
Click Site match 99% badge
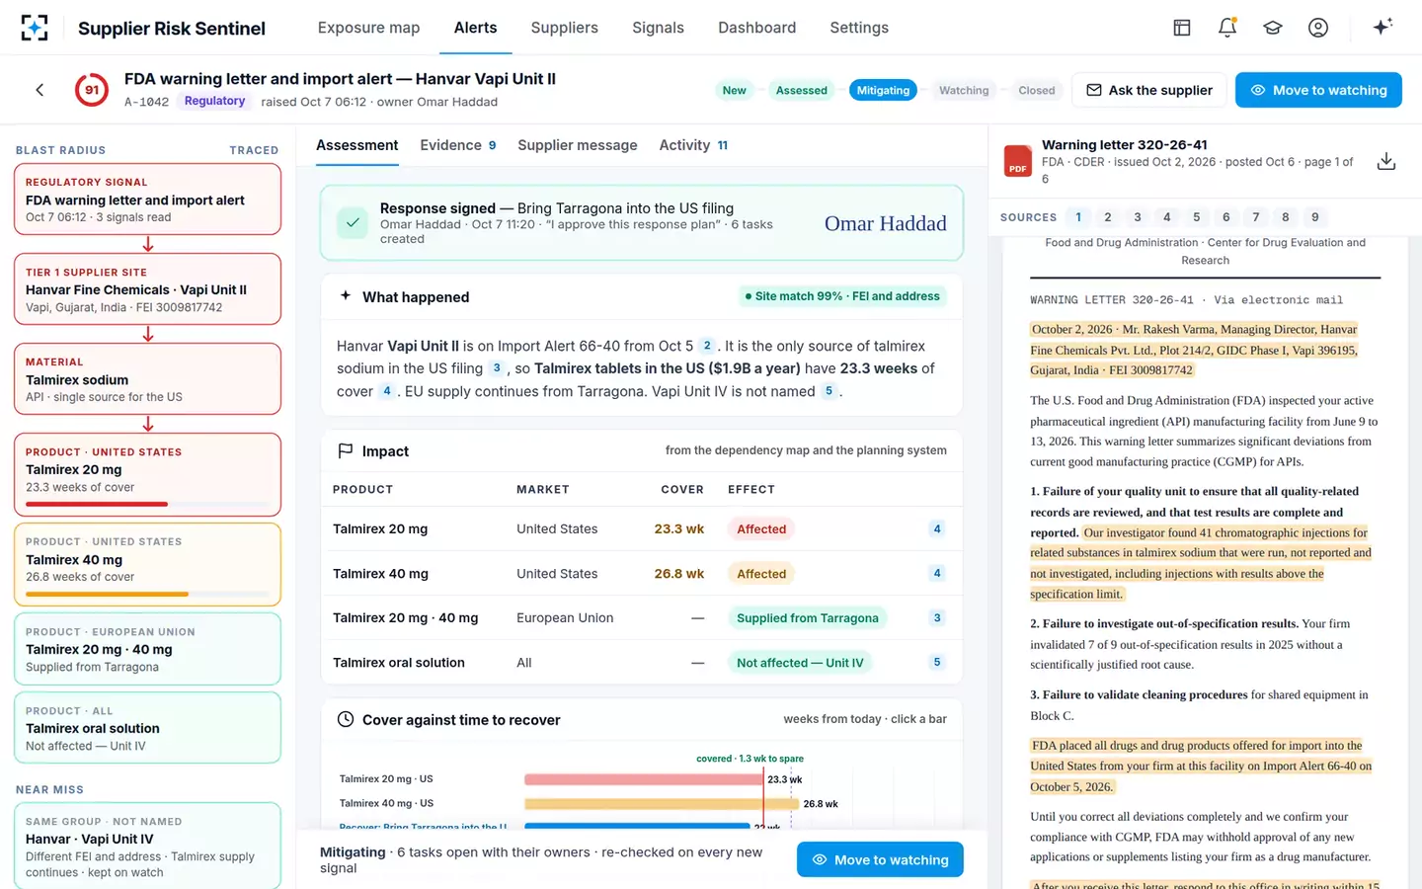coord(841,296)
